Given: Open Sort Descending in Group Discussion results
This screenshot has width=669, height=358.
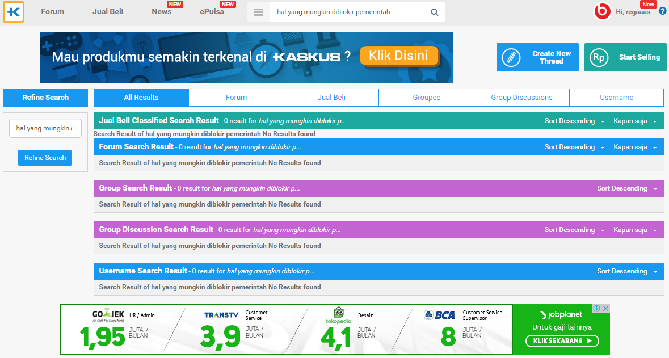Looking at the screenshot, I should [574, 230].
